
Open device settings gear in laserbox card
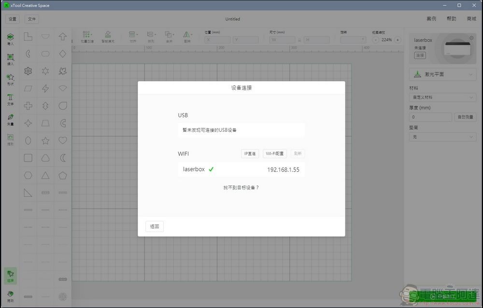coord(471,38)
